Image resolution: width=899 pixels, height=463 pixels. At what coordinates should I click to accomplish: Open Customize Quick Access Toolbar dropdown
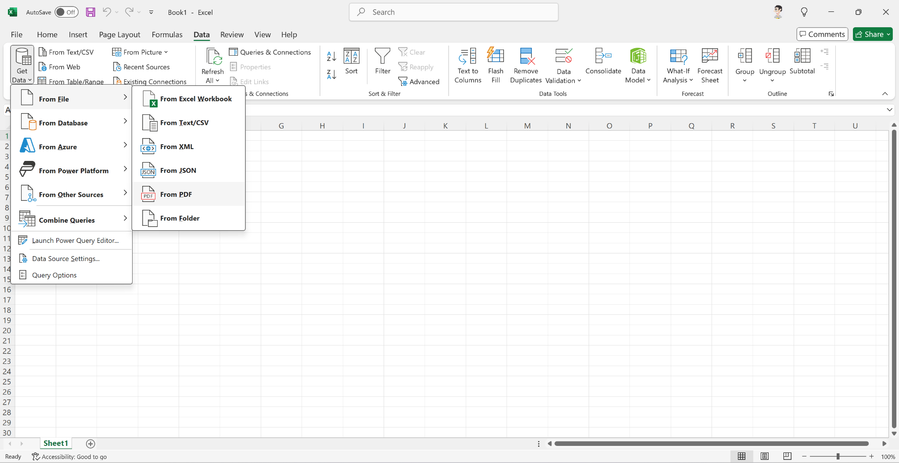(151, 12)
